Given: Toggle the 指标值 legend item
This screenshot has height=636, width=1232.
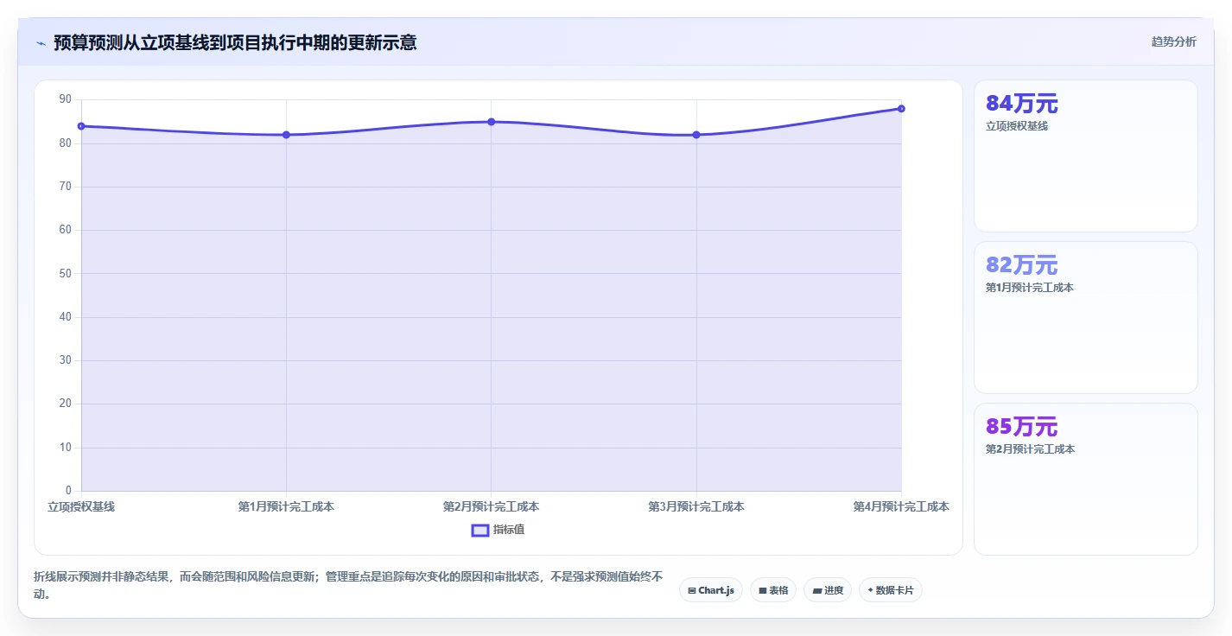Looking at the screenshot, I should click(x=498, y=530).
